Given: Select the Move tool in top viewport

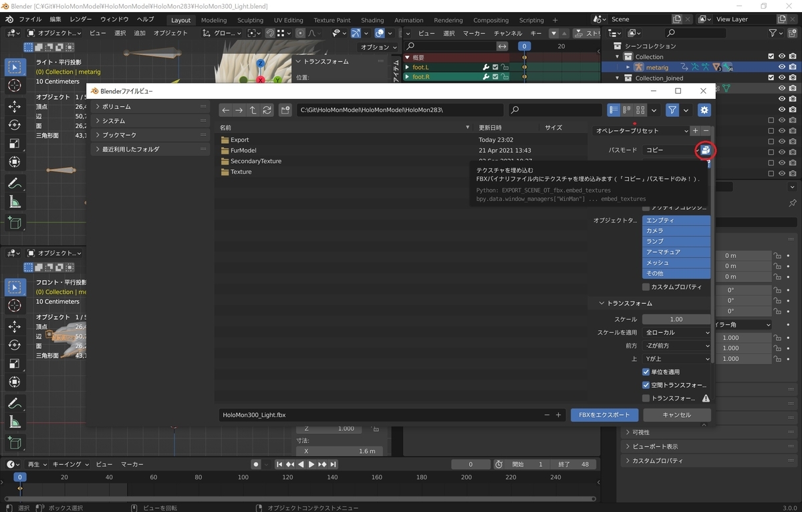Looking at the screenshot, I should point(15,106).
